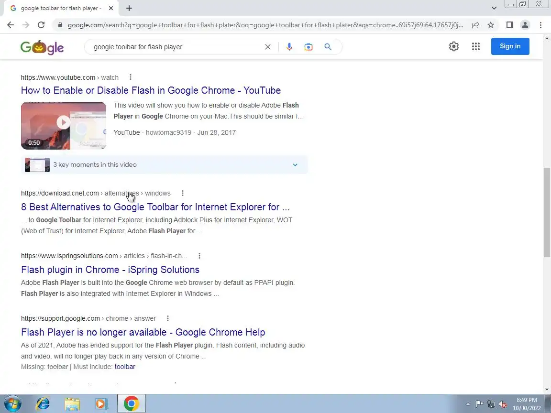Open the Chrome side panel

(x=509, y=25)
